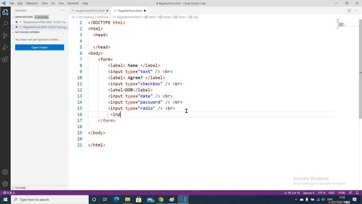
Task: Change language mode via HTML
Action: pos(342,193)
